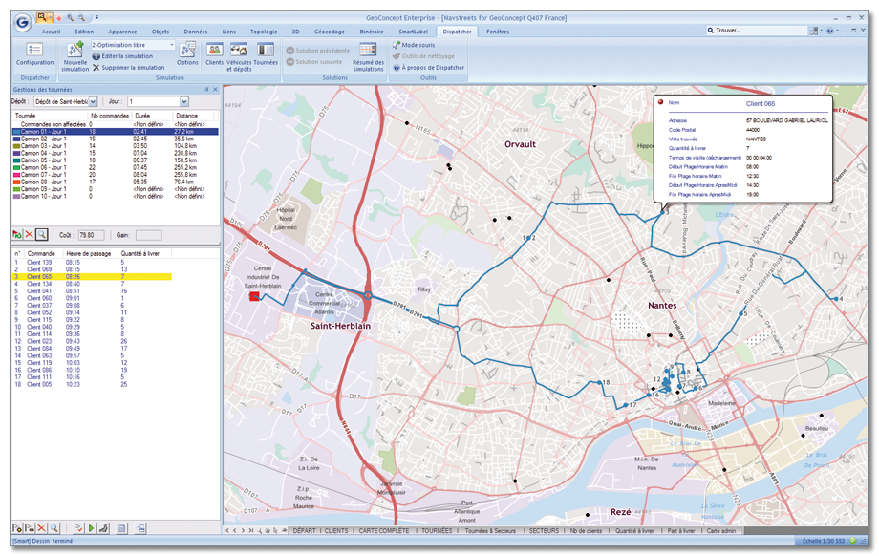Screen dimensions: 879x556
Task: Click the red X delete icon beside Coût
Action: tap(30, 234)
